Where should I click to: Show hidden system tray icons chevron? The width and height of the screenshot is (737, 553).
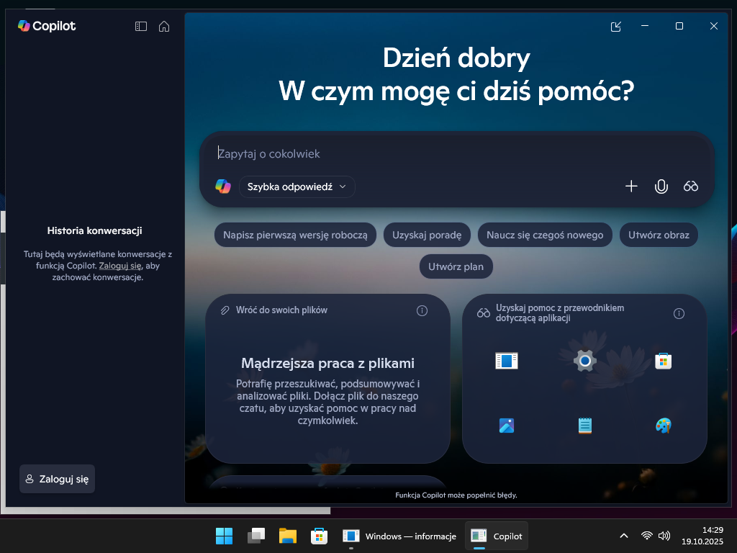click(x=623, y=536)
